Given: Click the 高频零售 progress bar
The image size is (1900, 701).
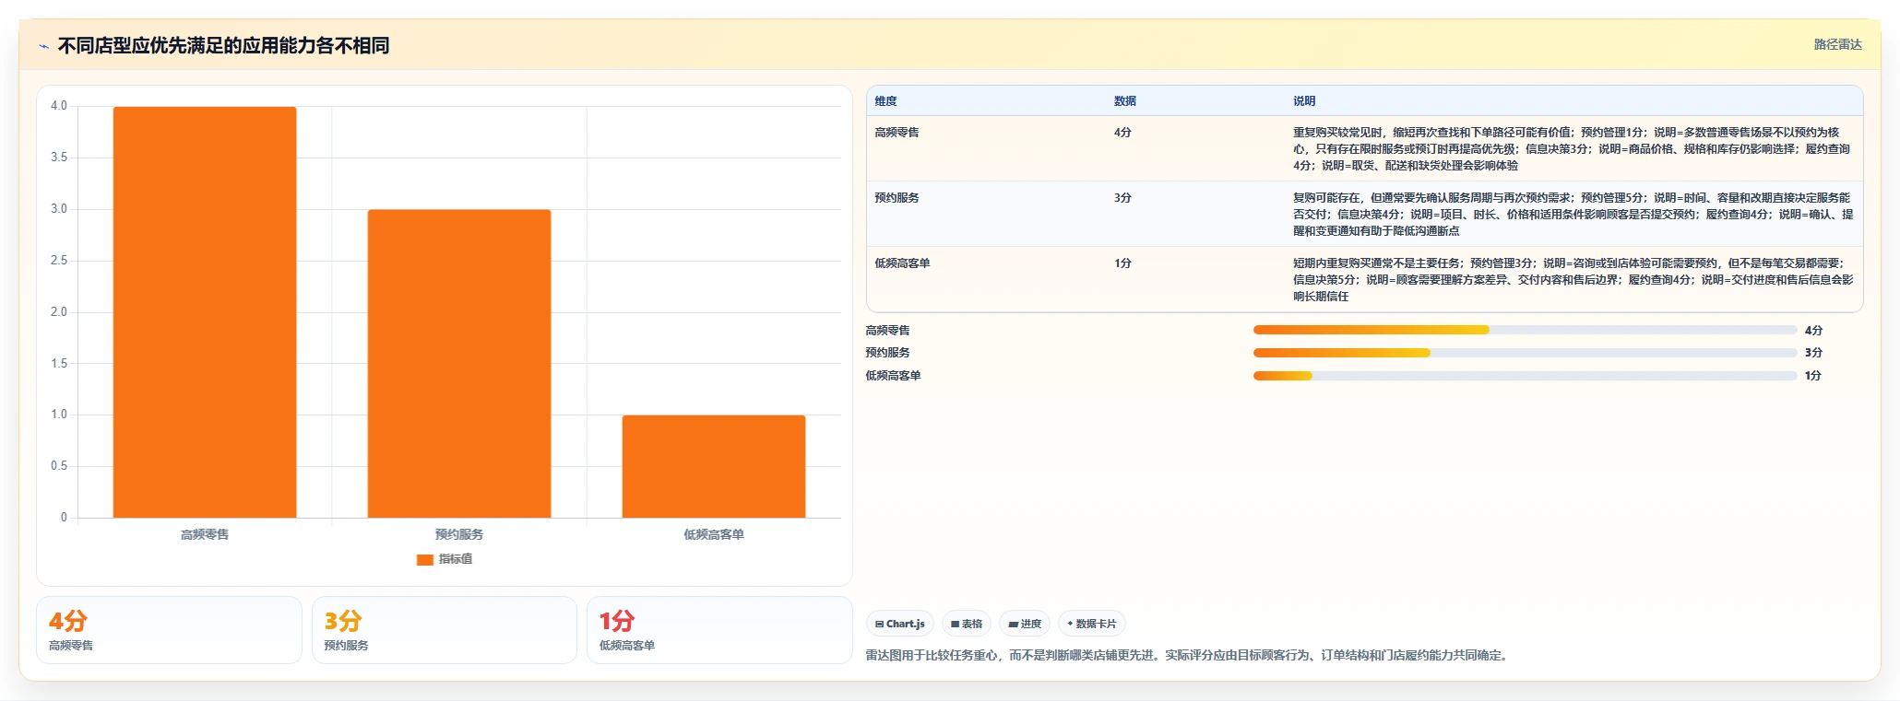Looking at the screenshot, I should [1525, 330].
